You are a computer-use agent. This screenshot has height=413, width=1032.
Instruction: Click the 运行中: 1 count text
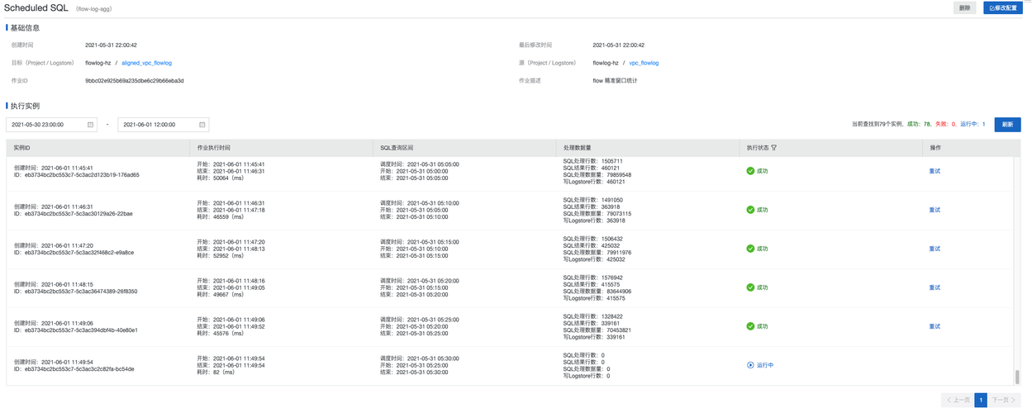(x=973, y=125)
